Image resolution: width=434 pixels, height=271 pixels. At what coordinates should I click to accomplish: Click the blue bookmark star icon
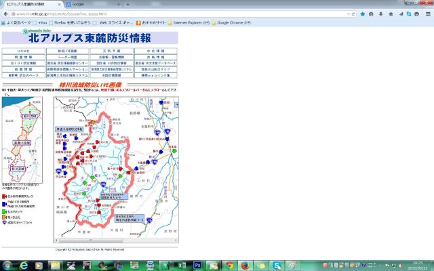[363, 14]
